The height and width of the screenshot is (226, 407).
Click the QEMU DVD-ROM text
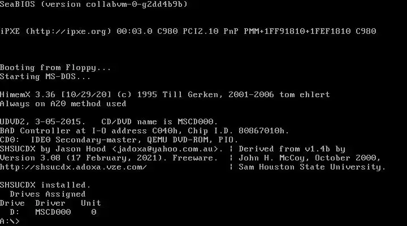[x=180, y=140]
